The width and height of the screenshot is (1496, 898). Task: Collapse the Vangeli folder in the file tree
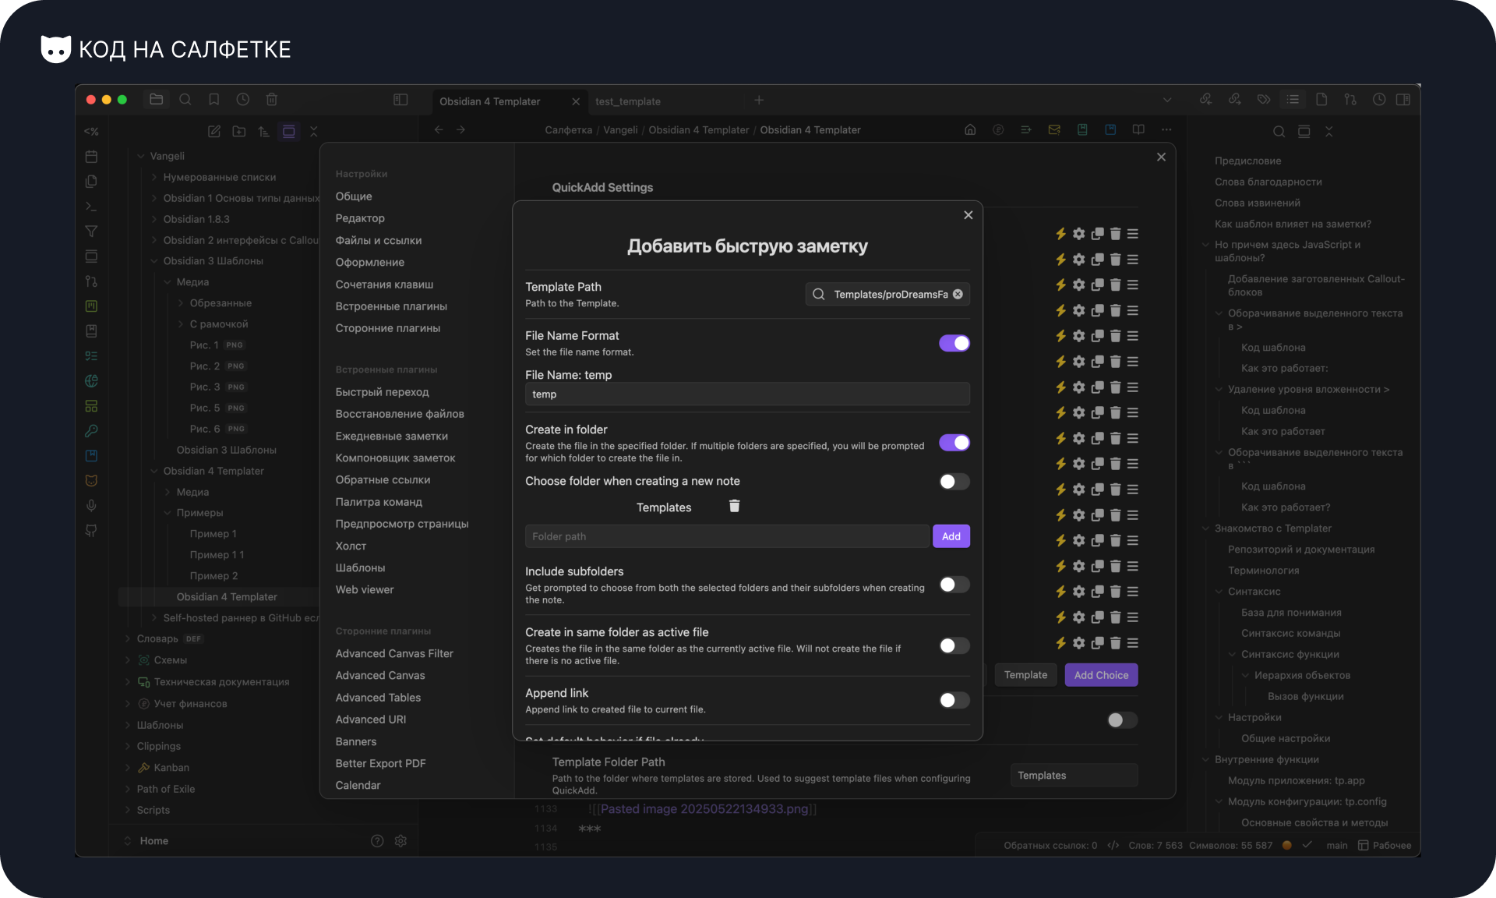141,157
